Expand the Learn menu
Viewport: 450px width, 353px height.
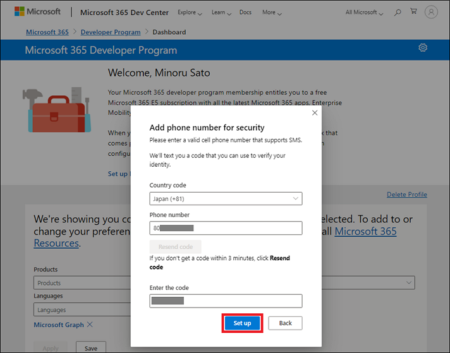(x=221, y=13)
